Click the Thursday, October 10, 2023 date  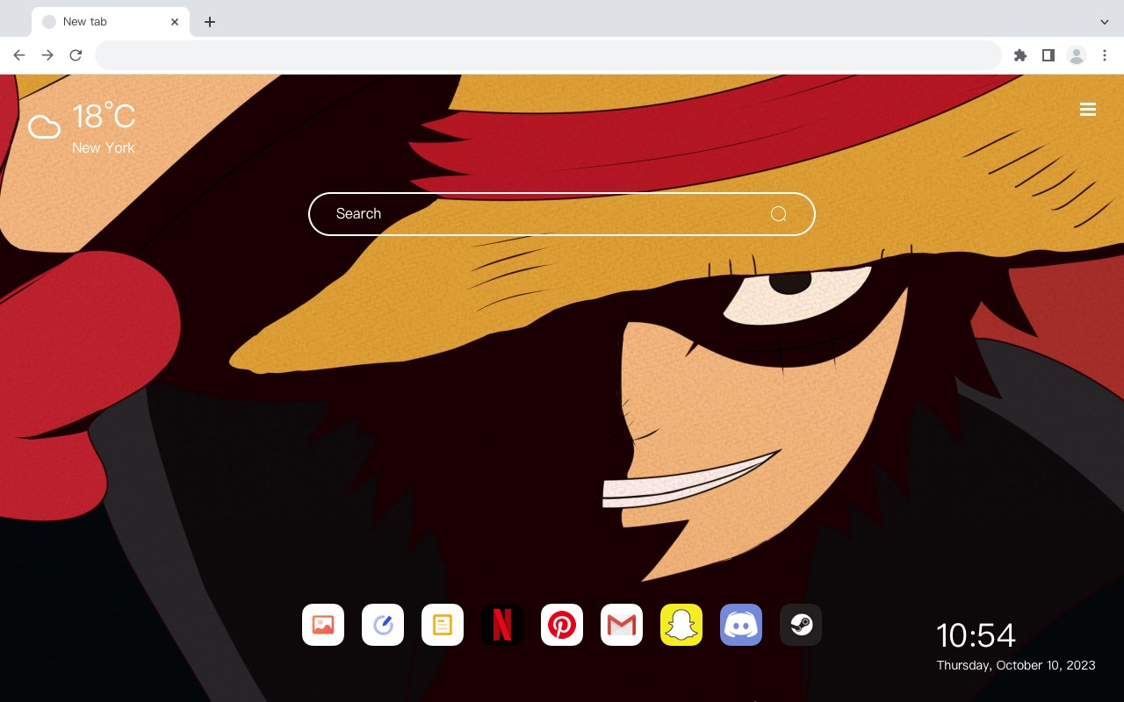[x=1016, y=665]
